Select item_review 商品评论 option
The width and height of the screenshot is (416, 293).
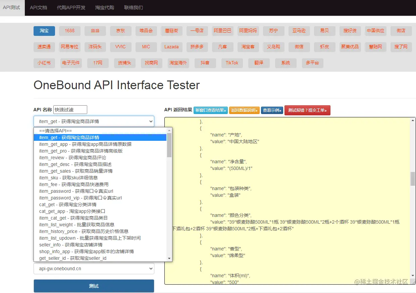point(100,158)
